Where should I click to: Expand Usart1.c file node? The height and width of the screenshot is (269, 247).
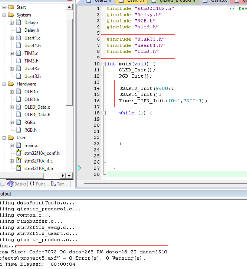(x=12, y=38)
